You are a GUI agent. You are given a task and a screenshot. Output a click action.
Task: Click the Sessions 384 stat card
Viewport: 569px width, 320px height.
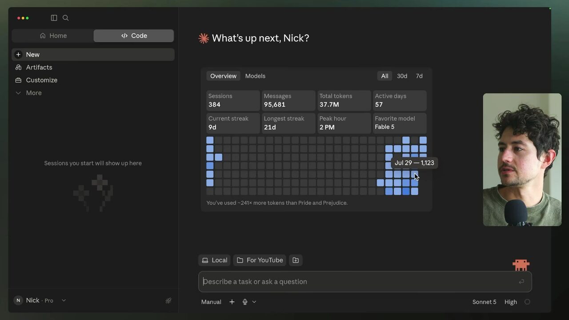pyautogui.click(x=233, y=100)
